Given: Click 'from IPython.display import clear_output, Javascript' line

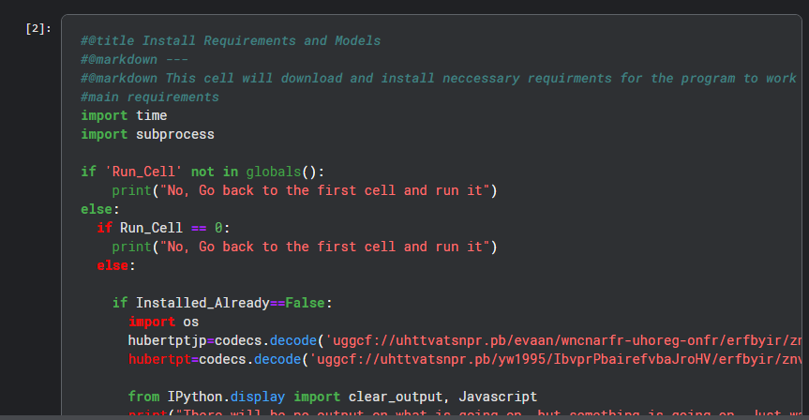Looking at the screenshot, I should click(x=333, y=397).
